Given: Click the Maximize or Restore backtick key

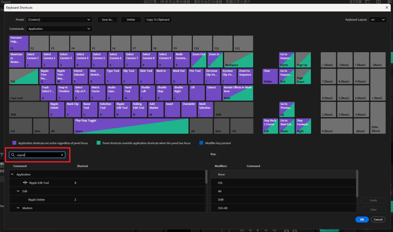Looking at the screenshot, I should (x=17, y=60).
